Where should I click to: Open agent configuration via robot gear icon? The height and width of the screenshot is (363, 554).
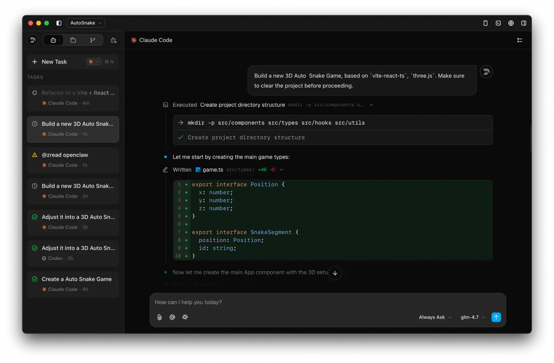[x=113, y=40]
